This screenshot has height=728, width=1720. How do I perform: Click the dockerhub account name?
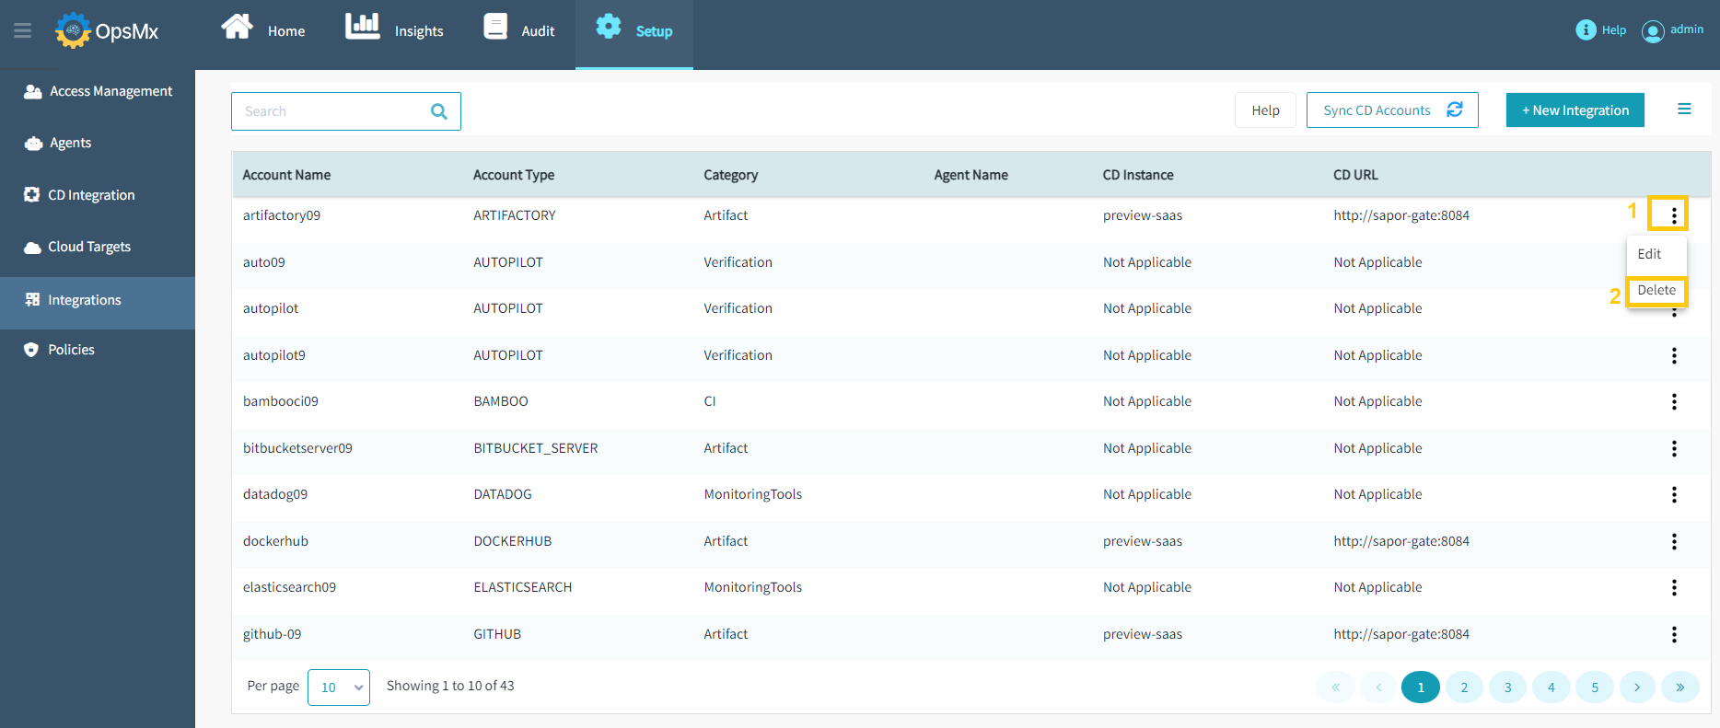coord(275,541)
